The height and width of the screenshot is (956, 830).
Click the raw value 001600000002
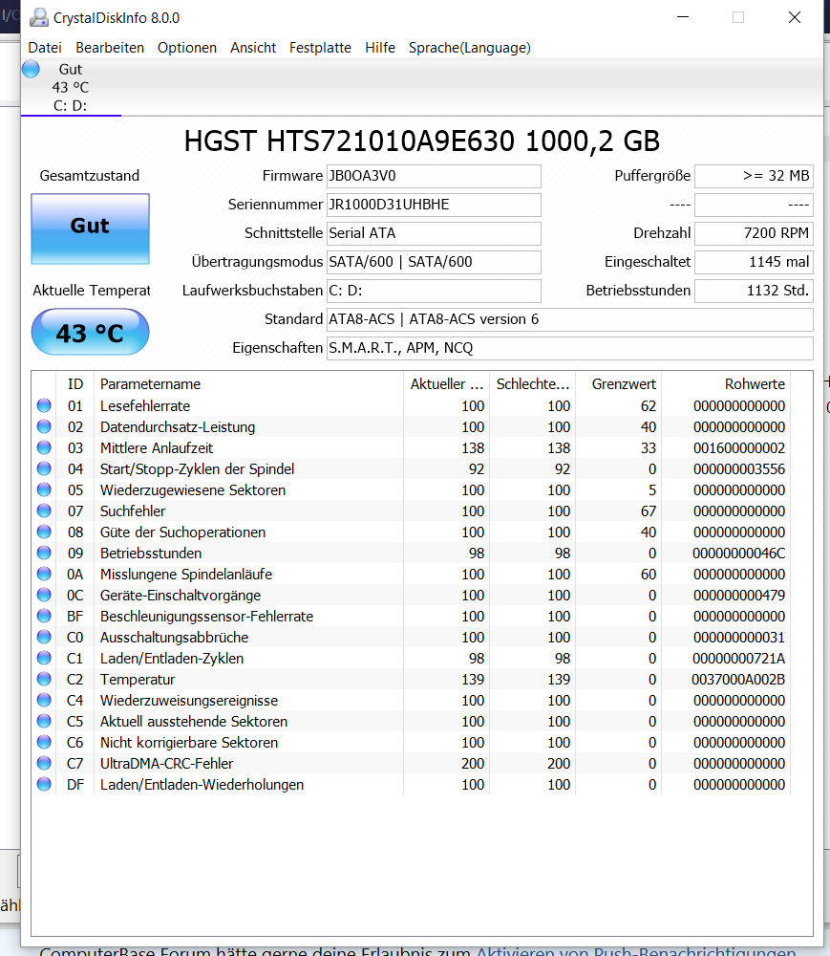tap(738, 448)
